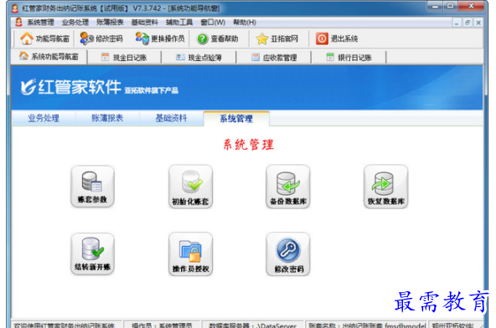The width and height of the screenshot is (496, 328).
Task: Open the 修改密码 key icon
Action: pos(288,254)
